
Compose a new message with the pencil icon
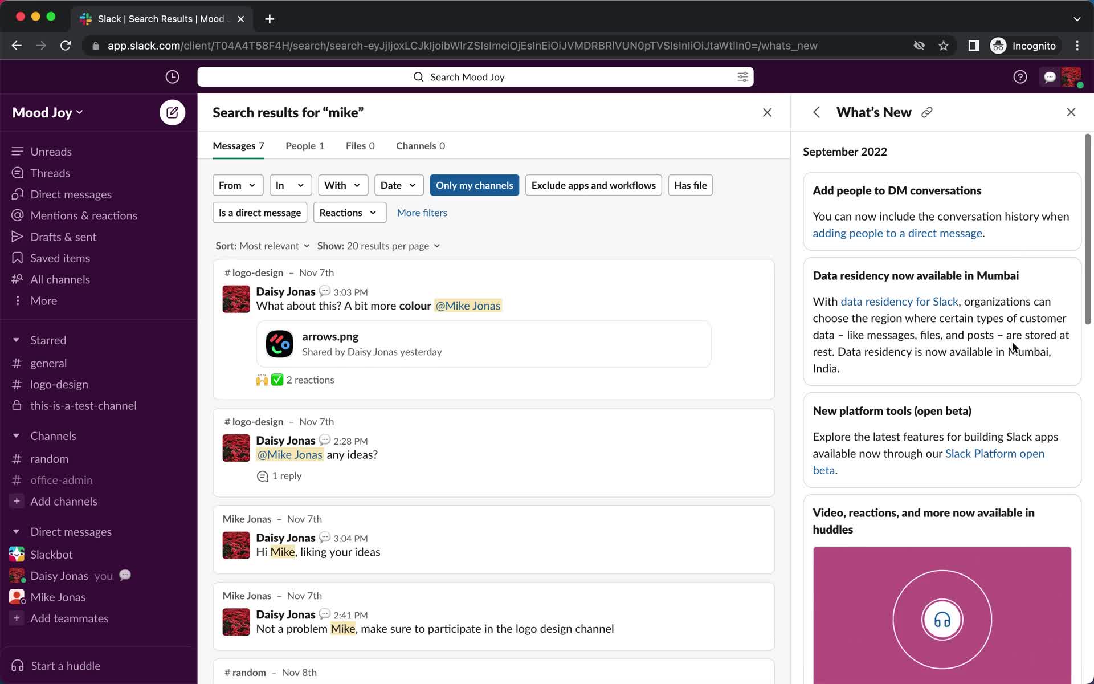point(172,112)
